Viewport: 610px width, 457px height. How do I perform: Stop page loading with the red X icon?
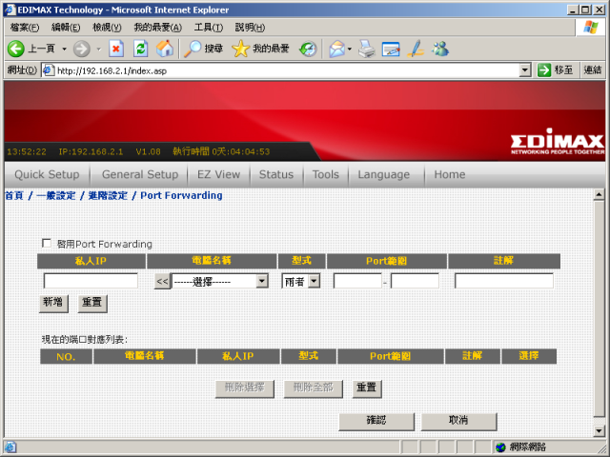click(116, 49)
